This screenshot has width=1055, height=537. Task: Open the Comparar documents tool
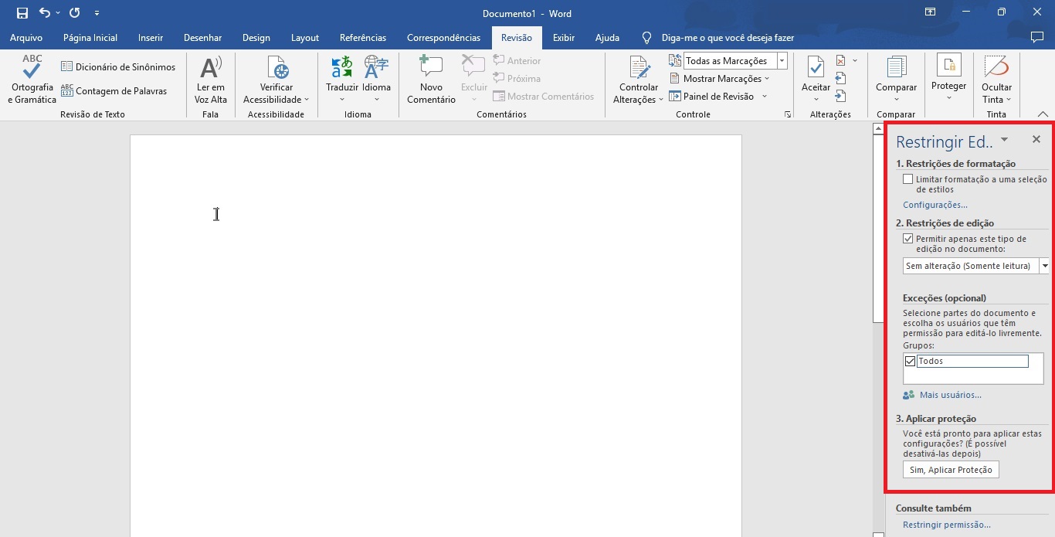896,69
